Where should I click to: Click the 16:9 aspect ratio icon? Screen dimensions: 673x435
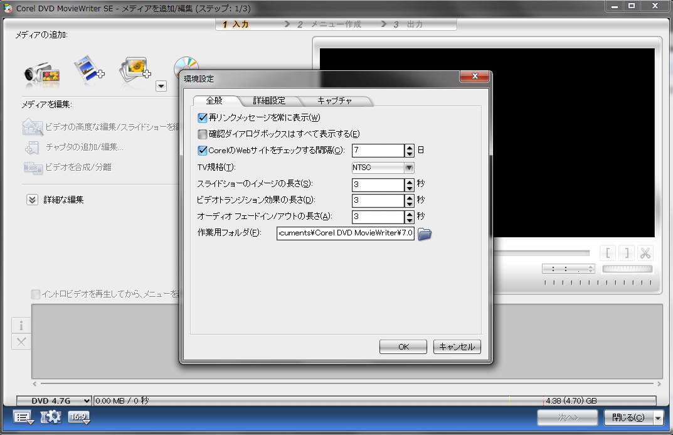(79, 417)
